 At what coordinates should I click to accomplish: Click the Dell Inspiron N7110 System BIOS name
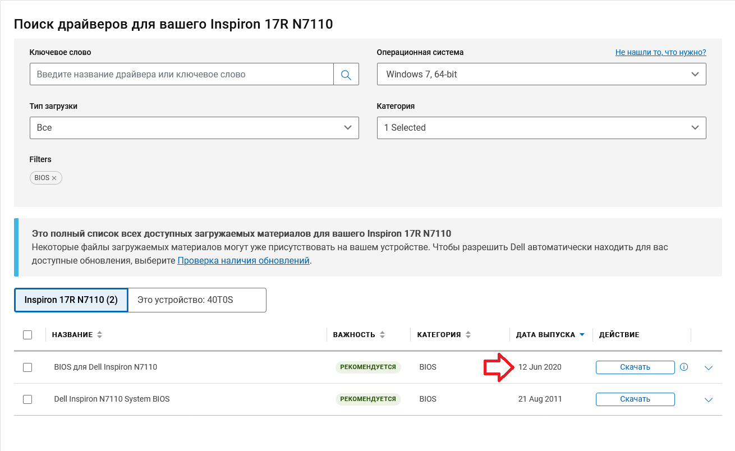point(112,399)
